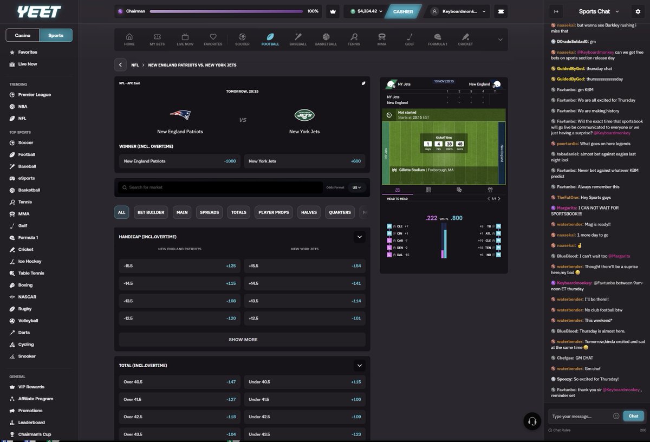Select Golf in the top sports bar
Image resolution: width=650 pixels, height=442 pixels.
410,40
